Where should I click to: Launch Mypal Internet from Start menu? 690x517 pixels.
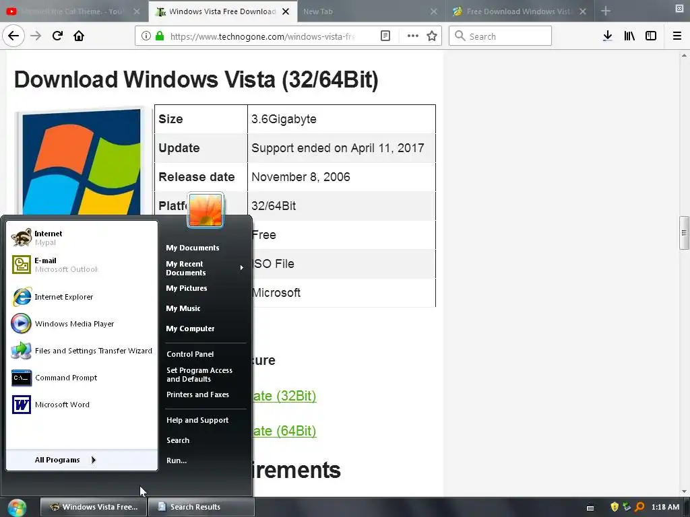click(82, 238)
